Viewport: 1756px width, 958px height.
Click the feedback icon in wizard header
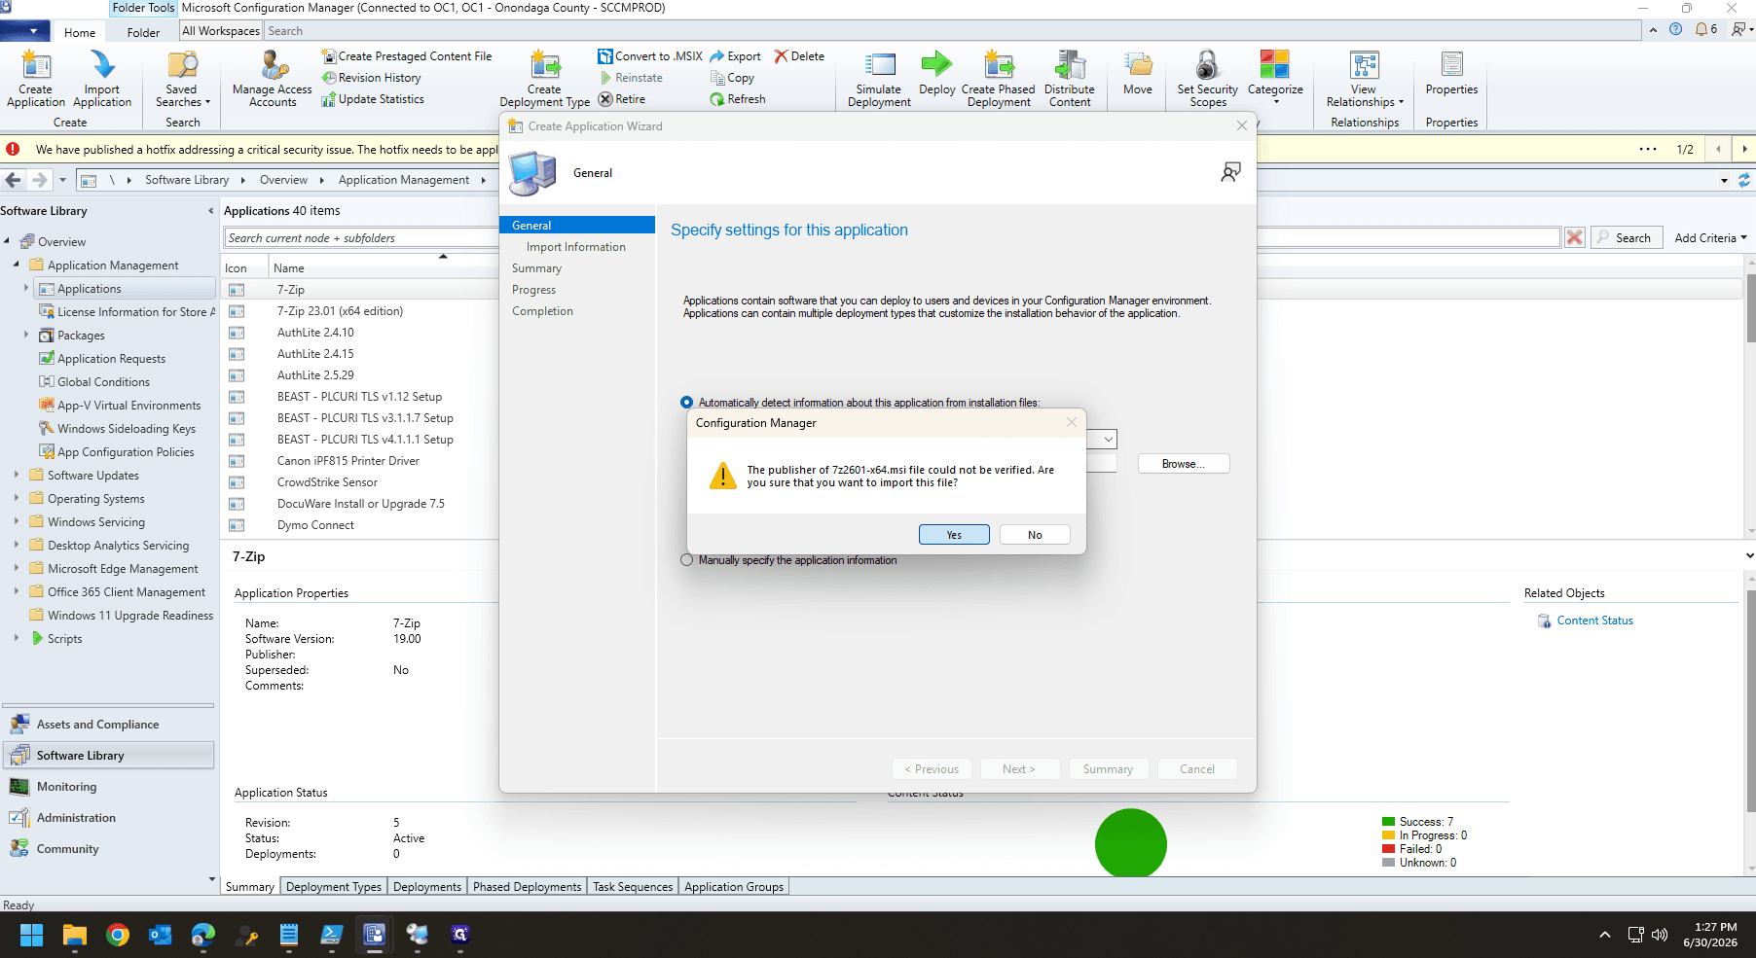coord(1231,172)
